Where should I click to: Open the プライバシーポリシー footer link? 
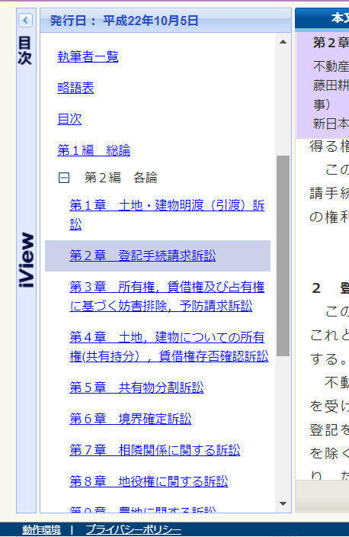pyautogui.click(x=133, y=530)
